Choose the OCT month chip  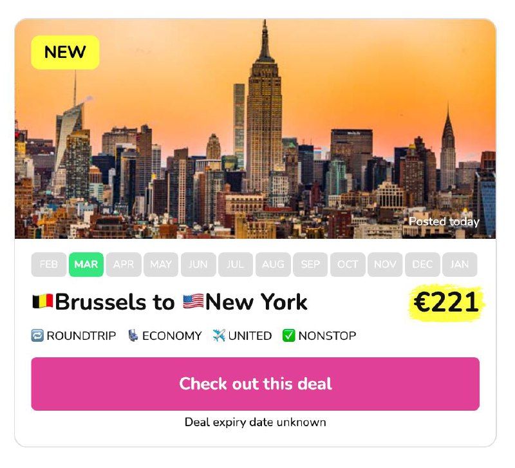pyautogui.click(x=348, y=265)
